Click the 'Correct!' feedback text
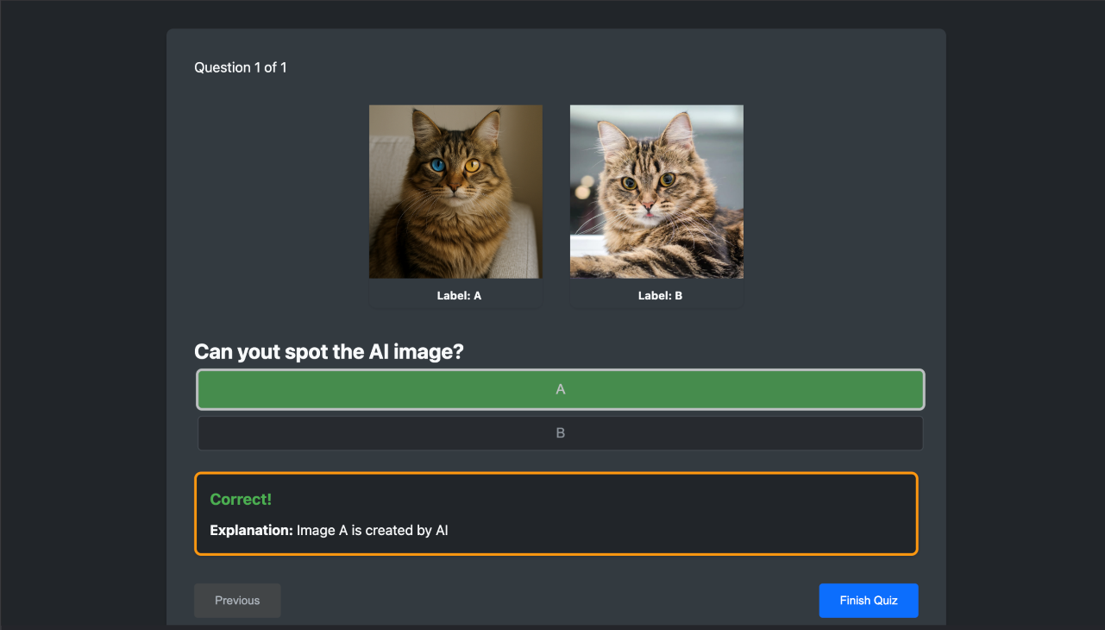1105x630 pixels. tap(241, 499)
